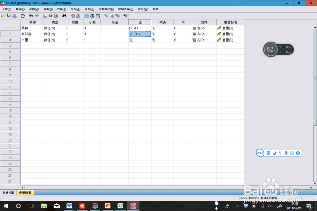Switch to the 数据视图 tab
Image resolution: width=317 pixels, height=211 pixels.
click(8, 193)
